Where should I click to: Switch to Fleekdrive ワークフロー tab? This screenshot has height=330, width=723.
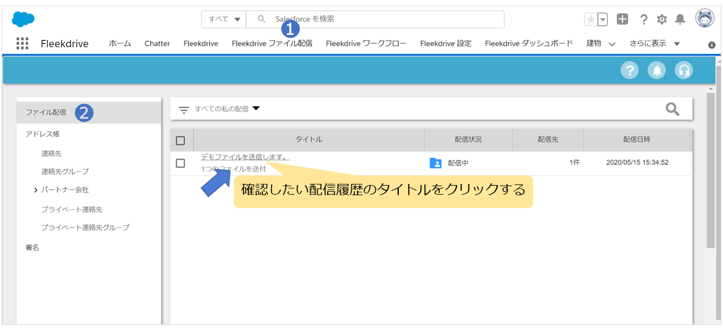click(365, 43)
